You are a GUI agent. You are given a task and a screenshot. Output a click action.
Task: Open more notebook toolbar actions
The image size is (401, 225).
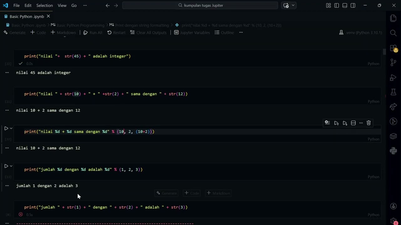241,32
